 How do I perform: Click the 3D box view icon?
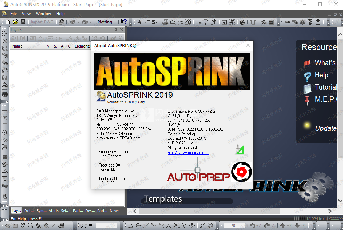(232, 22)
